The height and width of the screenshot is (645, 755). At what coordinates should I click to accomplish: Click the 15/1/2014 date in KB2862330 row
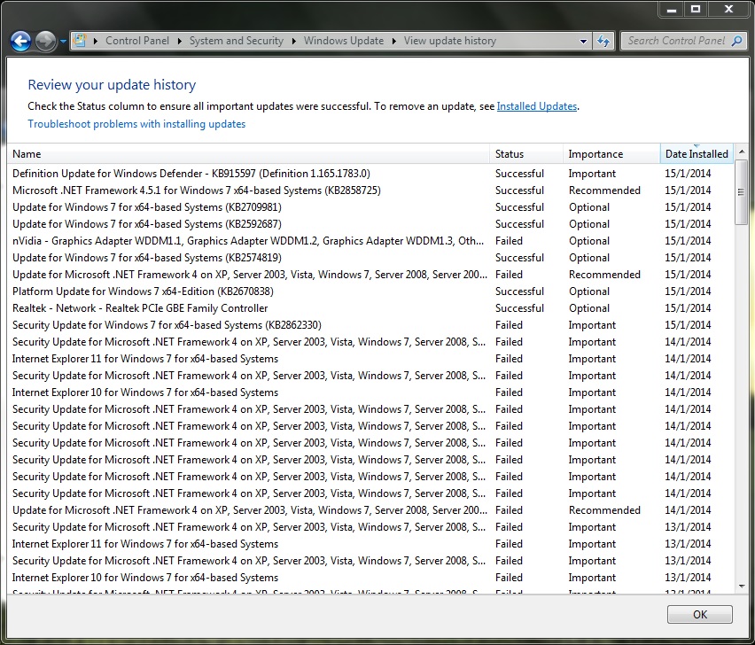click(688, 325)
